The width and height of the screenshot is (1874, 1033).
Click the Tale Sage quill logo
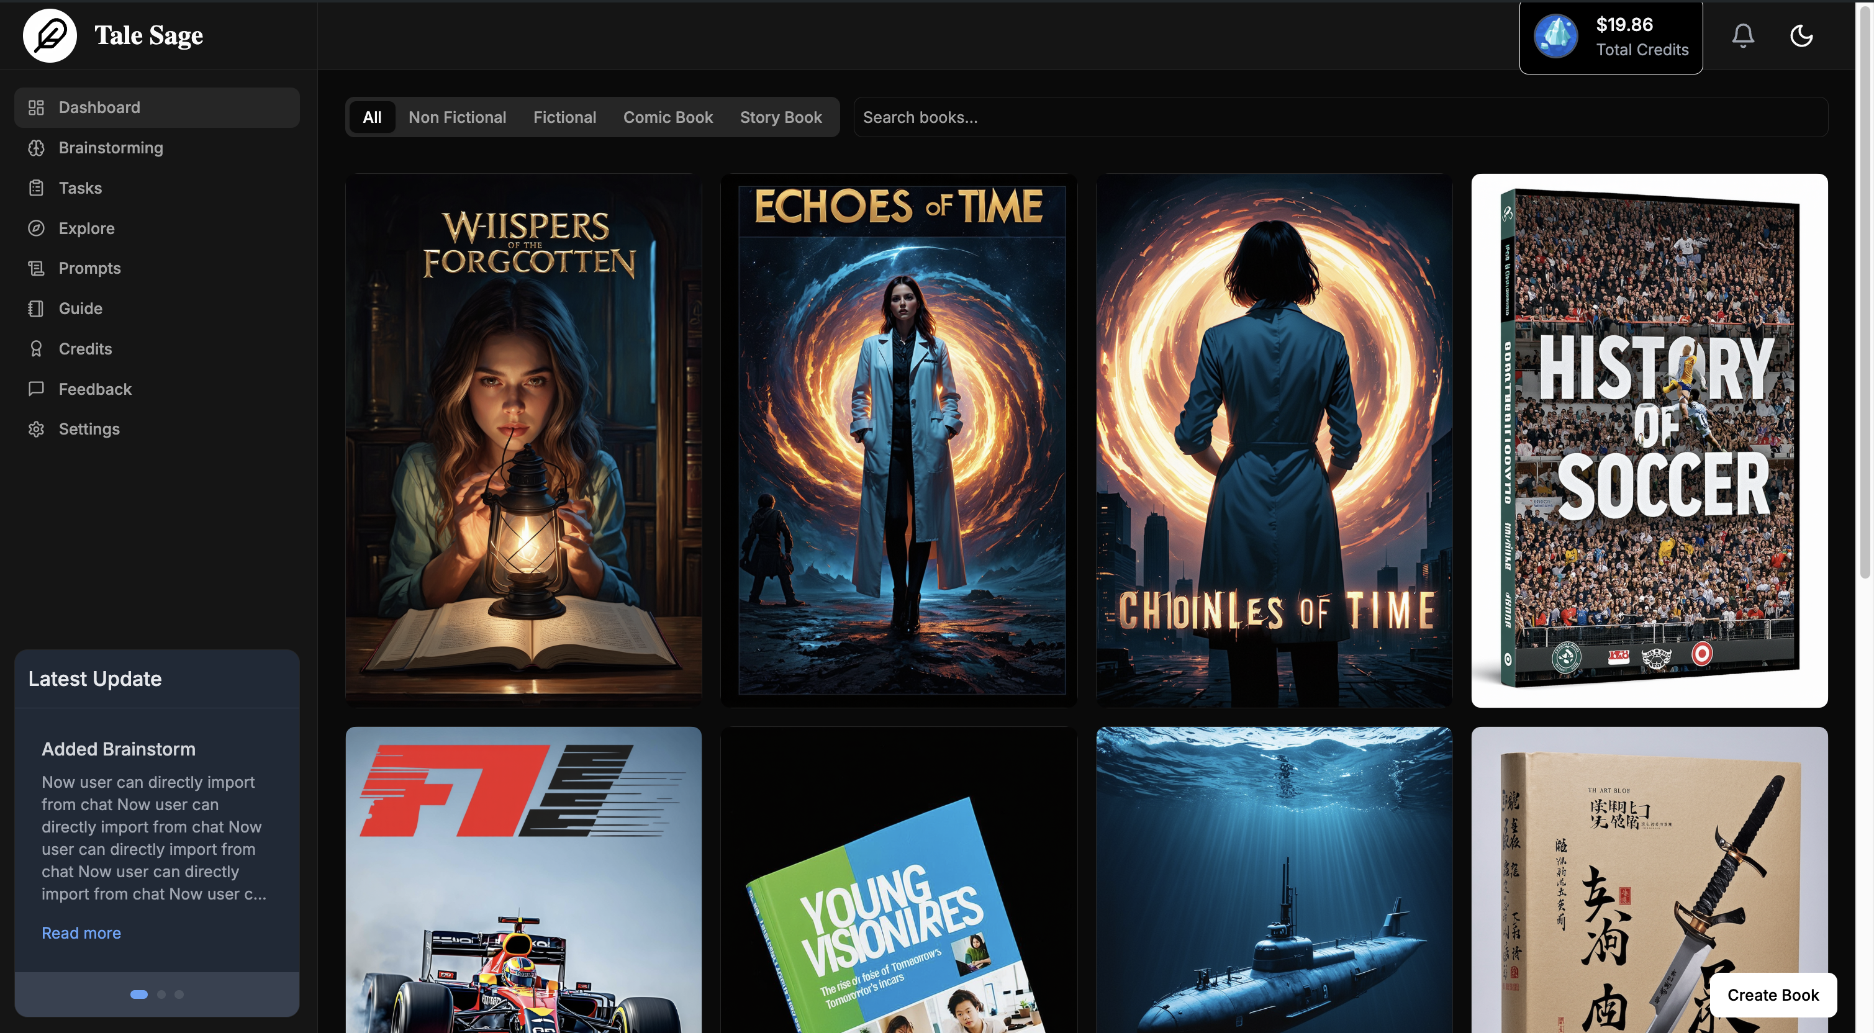(x=50, y=35)
